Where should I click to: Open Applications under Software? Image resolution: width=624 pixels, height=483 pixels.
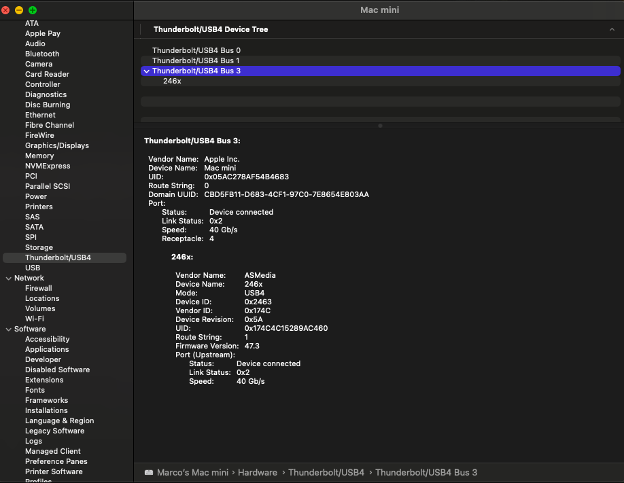47,349
